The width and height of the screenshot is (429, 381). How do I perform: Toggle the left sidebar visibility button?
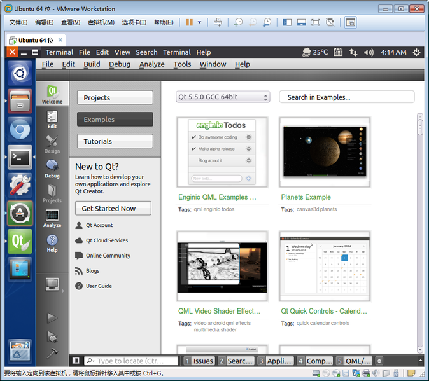click(x=76, y=361)
